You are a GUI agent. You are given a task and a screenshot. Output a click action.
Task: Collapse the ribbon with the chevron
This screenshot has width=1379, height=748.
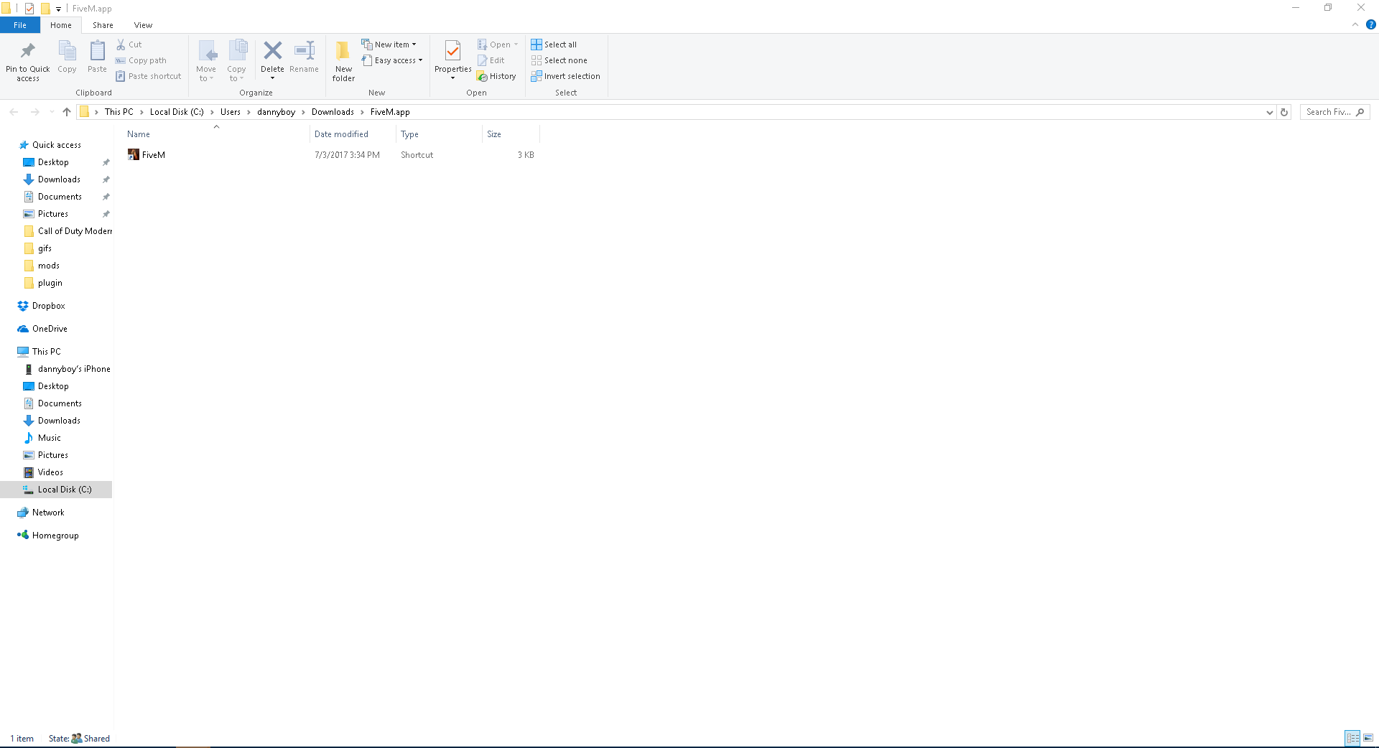tap(1355, 24)
